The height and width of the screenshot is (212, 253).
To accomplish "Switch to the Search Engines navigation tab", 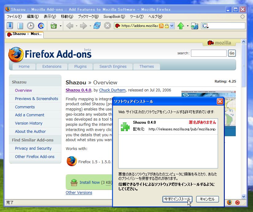I will (113, 66).
